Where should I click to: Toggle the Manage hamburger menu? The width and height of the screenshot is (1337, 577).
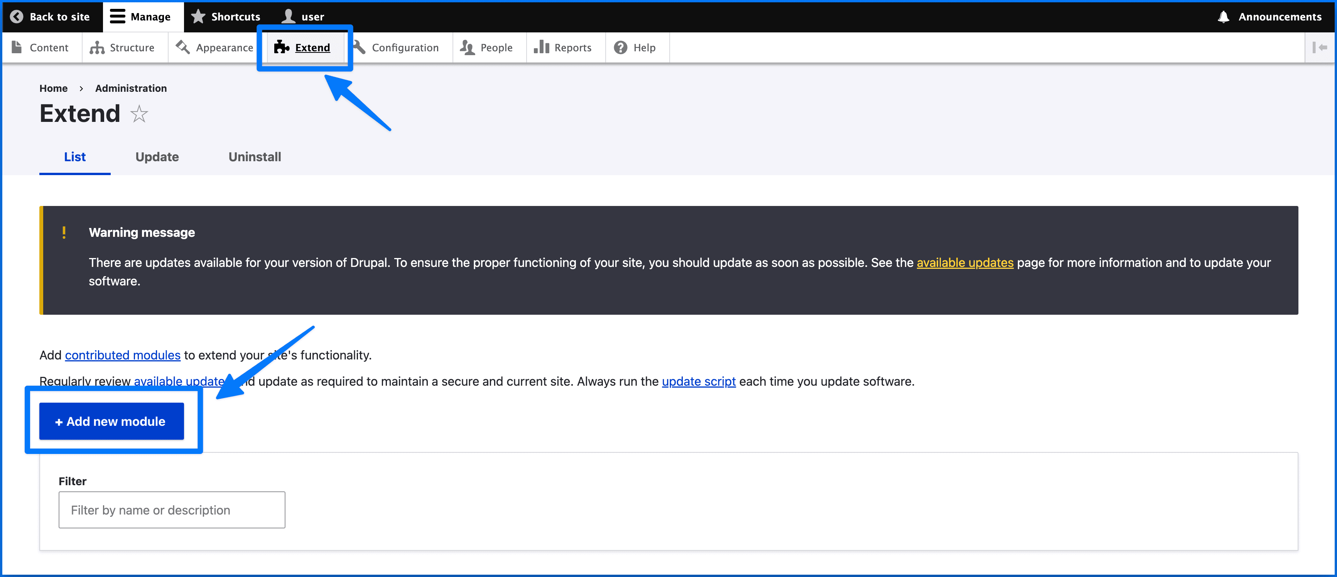(x=118, y=17)
